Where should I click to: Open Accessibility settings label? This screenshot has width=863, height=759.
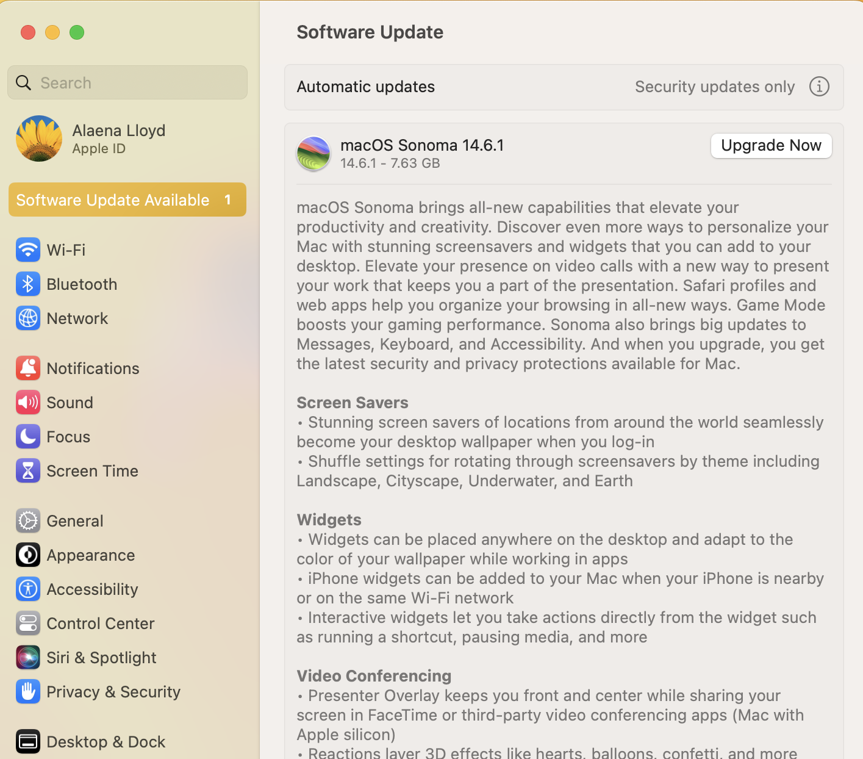92,589
